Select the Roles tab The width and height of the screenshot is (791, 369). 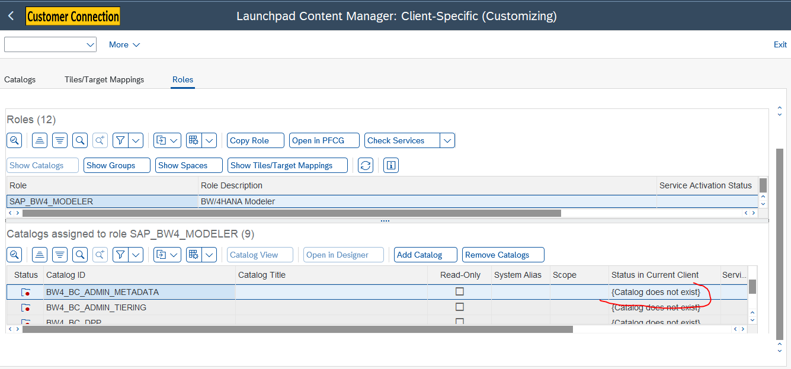click(183, 79)
